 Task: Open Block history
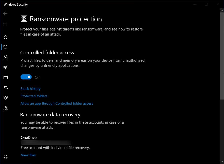(30, 89)
